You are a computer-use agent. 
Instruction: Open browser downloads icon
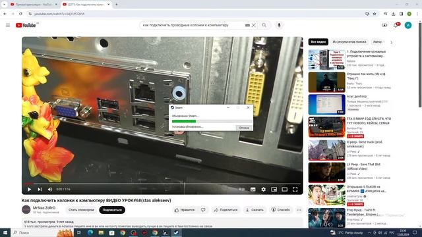[x=393, y=14]
